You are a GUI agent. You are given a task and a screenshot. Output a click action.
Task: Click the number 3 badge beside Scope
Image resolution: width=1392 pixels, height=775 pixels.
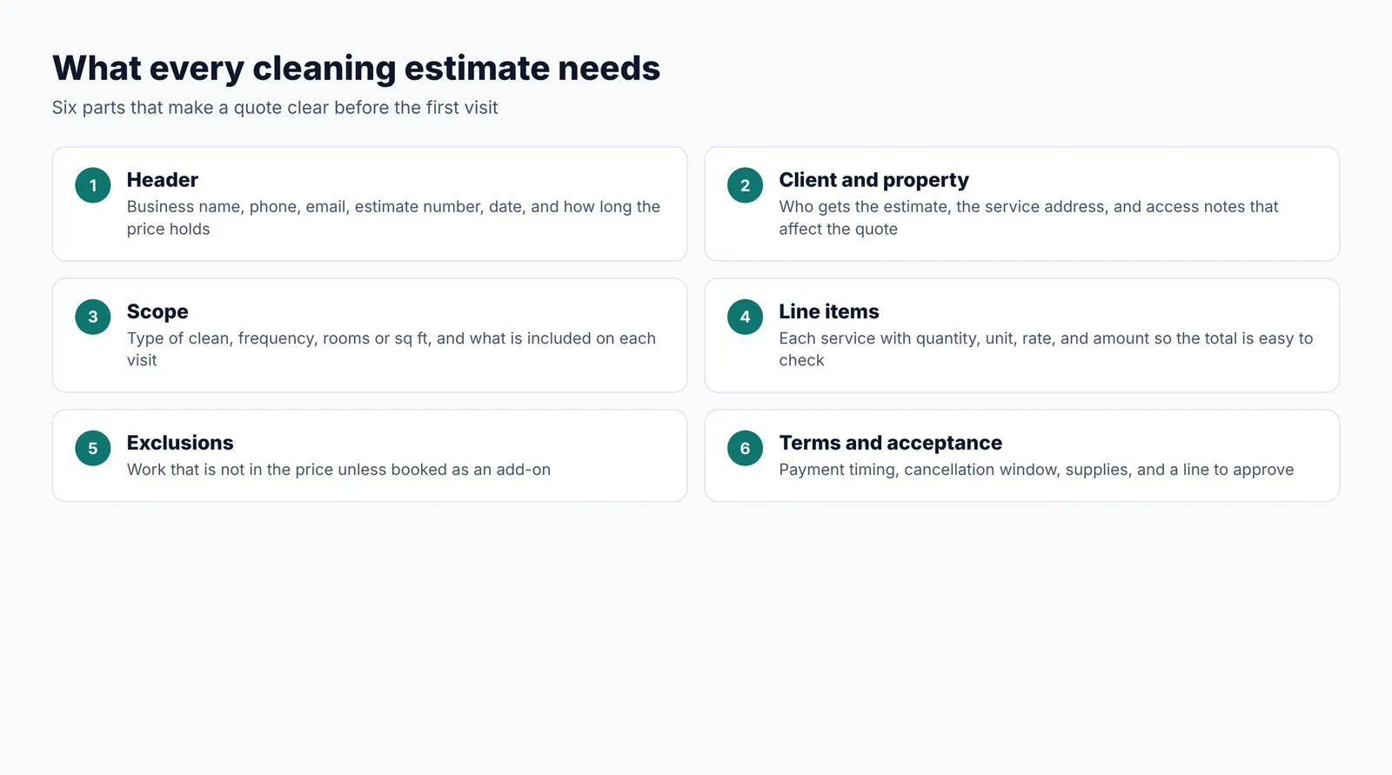pos(92,317)
